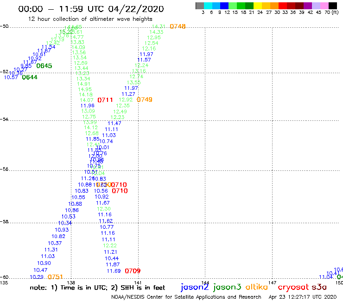Screen dimensions: 343x301
Task: Click the 10.55 wave height value
Action: (78, 197)
